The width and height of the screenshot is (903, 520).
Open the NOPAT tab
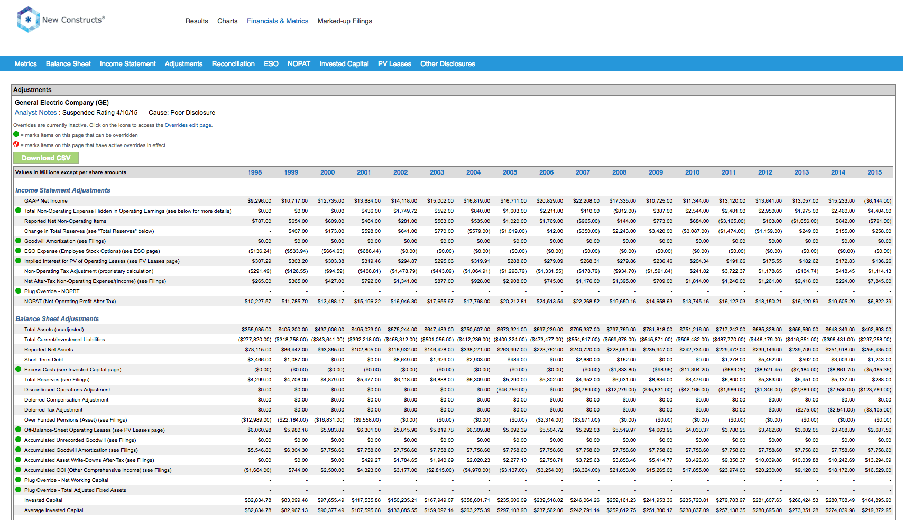[x=299, y=63]
